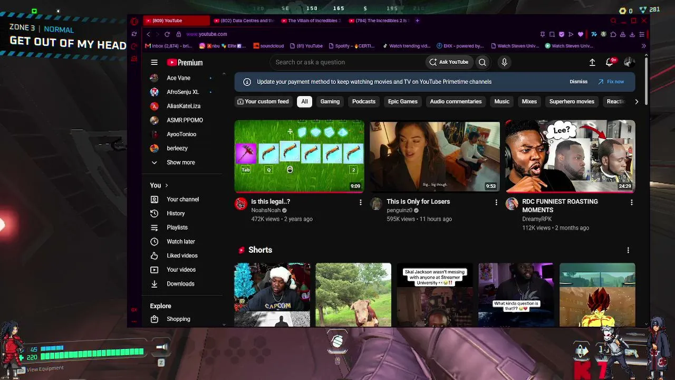Select the Superhero movies filter chip
This screenshot has height=380, width=675.
pos(572,101)
